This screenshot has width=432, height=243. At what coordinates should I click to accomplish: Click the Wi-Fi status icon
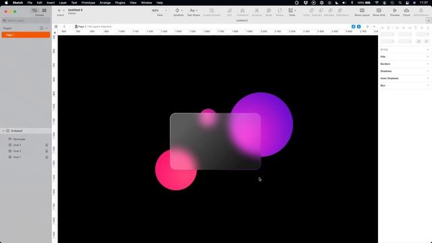(377, 3)
